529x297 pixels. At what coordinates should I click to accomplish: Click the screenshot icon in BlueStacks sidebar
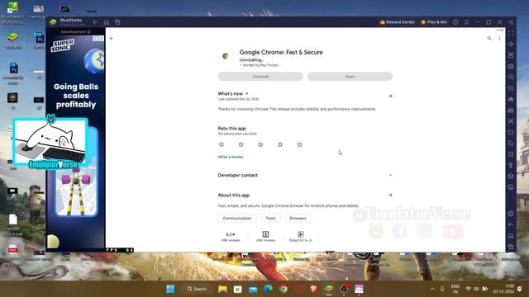[x=511, y=121]
